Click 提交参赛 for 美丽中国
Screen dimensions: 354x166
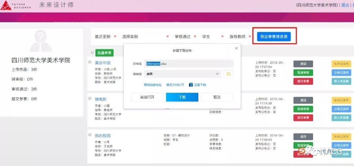pyautogui.click(x=303, y=81)
